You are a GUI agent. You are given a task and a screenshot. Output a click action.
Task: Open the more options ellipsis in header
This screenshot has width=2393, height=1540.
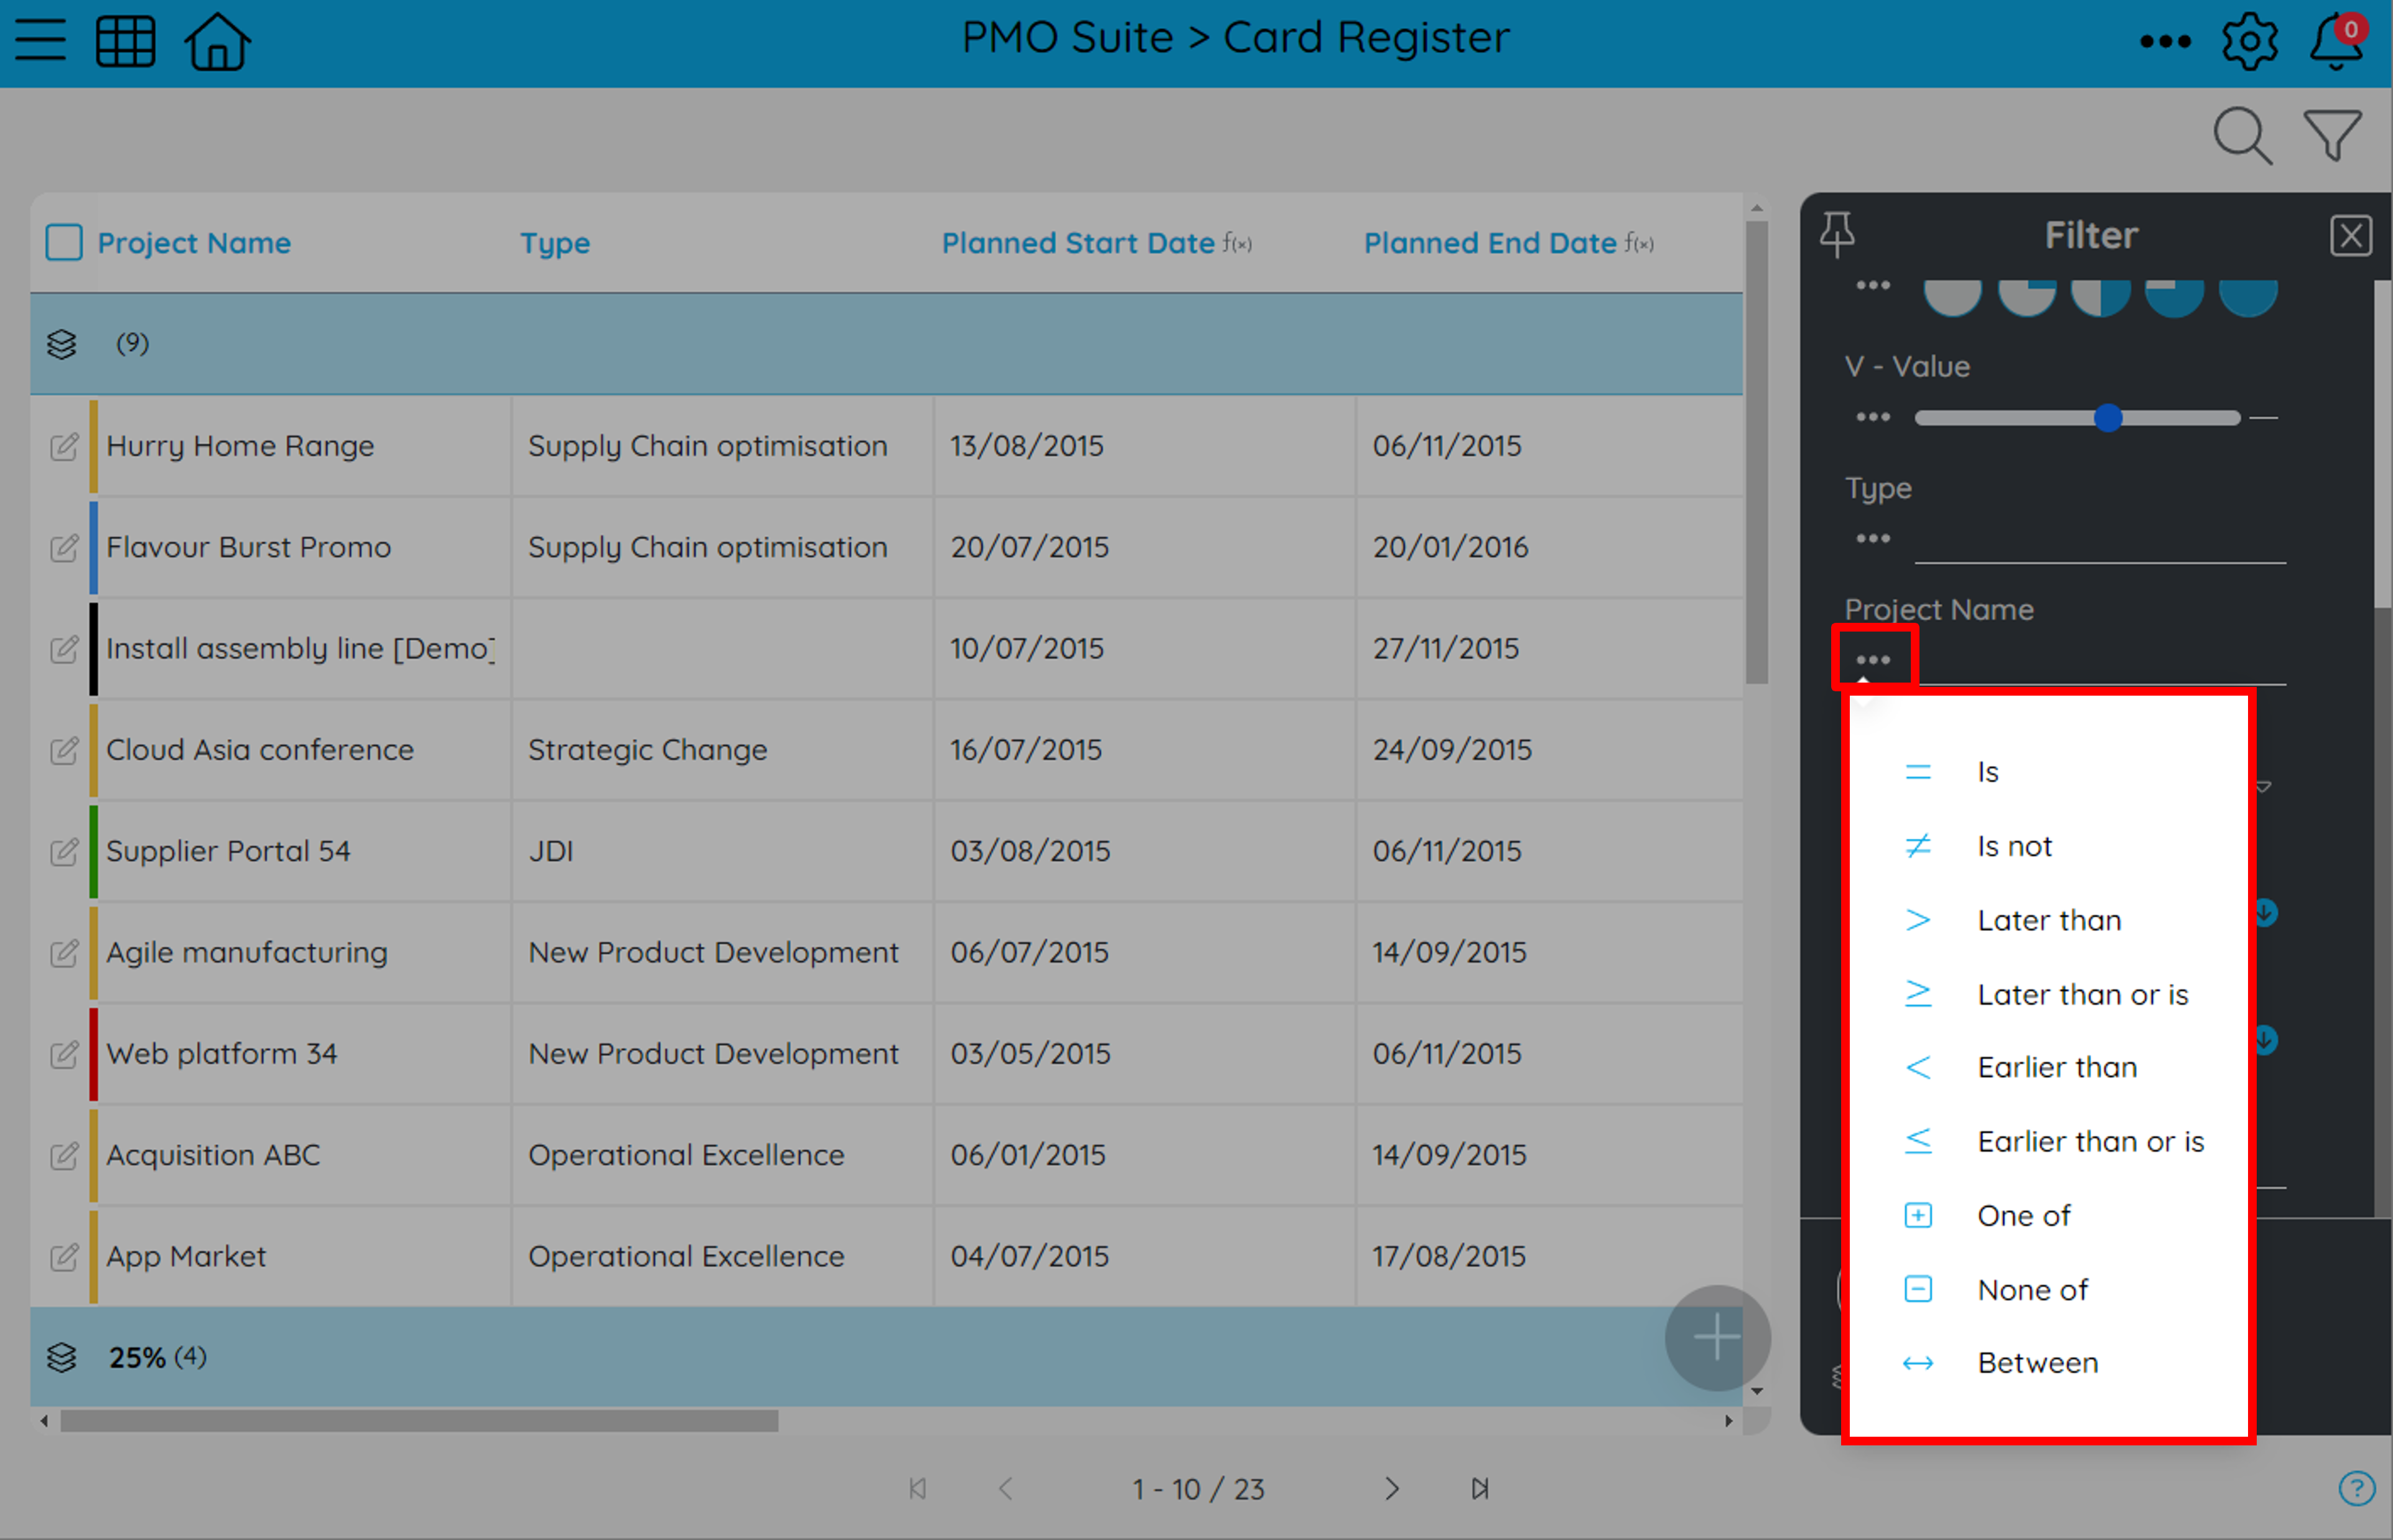pyautogui.click(x=2165, y=42)
